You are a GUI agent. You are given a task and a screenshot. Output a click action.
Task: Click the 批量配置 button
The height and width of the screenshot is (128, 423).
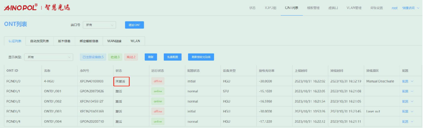173,57
